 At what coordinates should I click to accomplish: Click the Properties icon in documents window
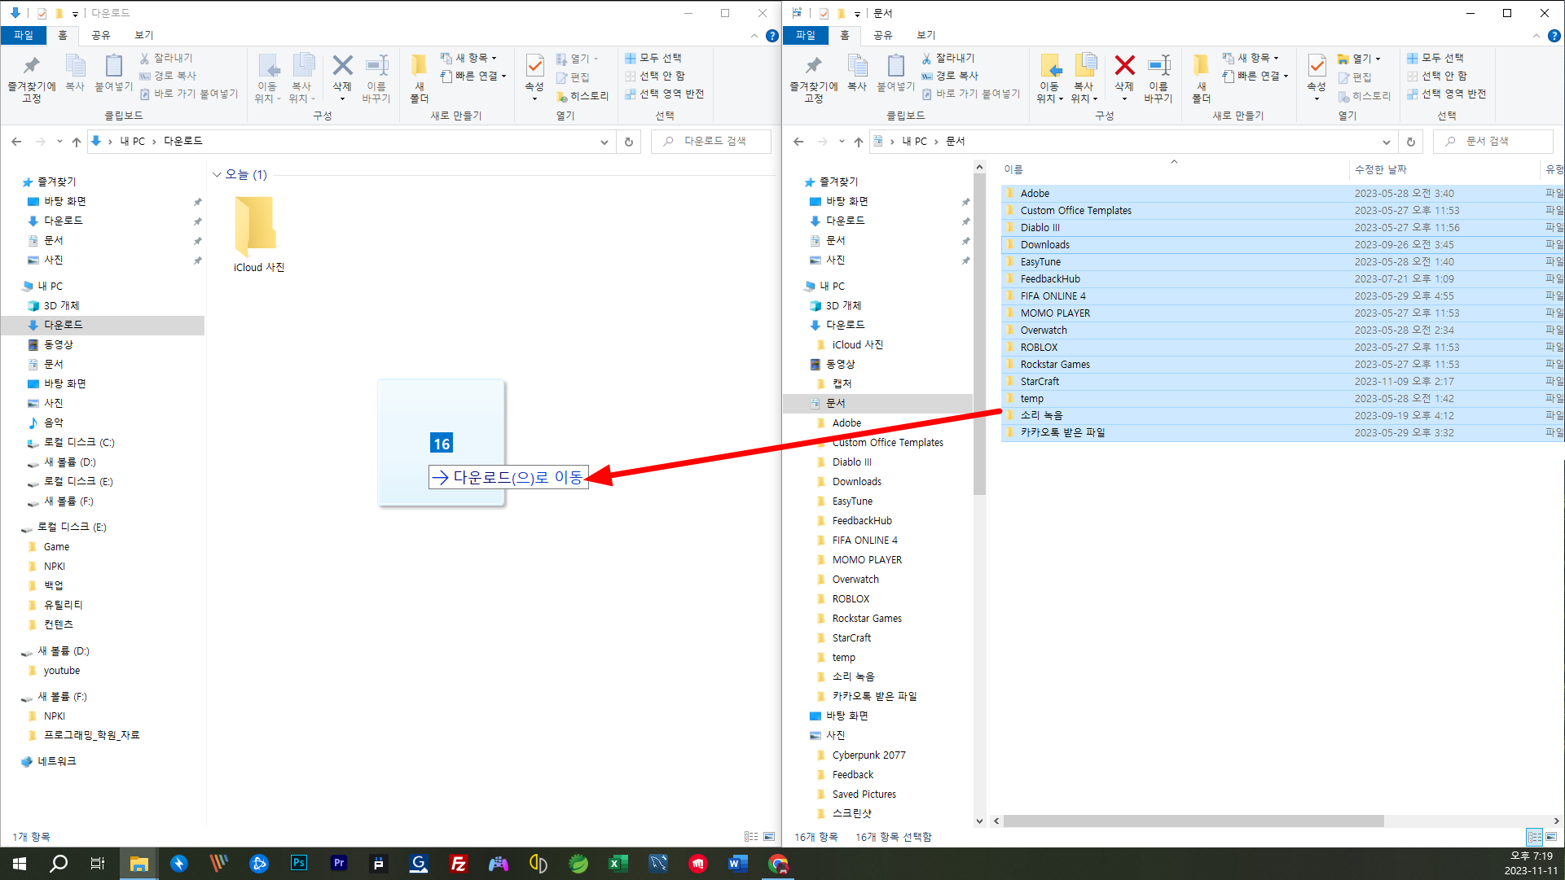(x=1316, y=67)
